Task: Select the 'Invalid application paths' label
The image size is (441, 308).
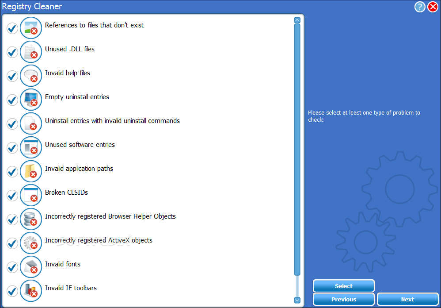Action: 79,169
